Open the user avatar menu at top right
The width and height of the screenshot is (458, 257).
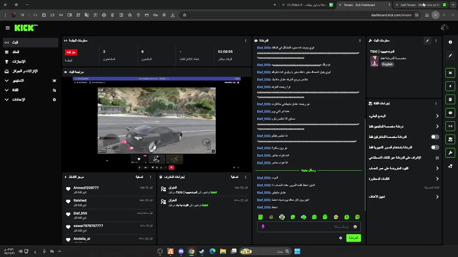click(x=444, y=28)
